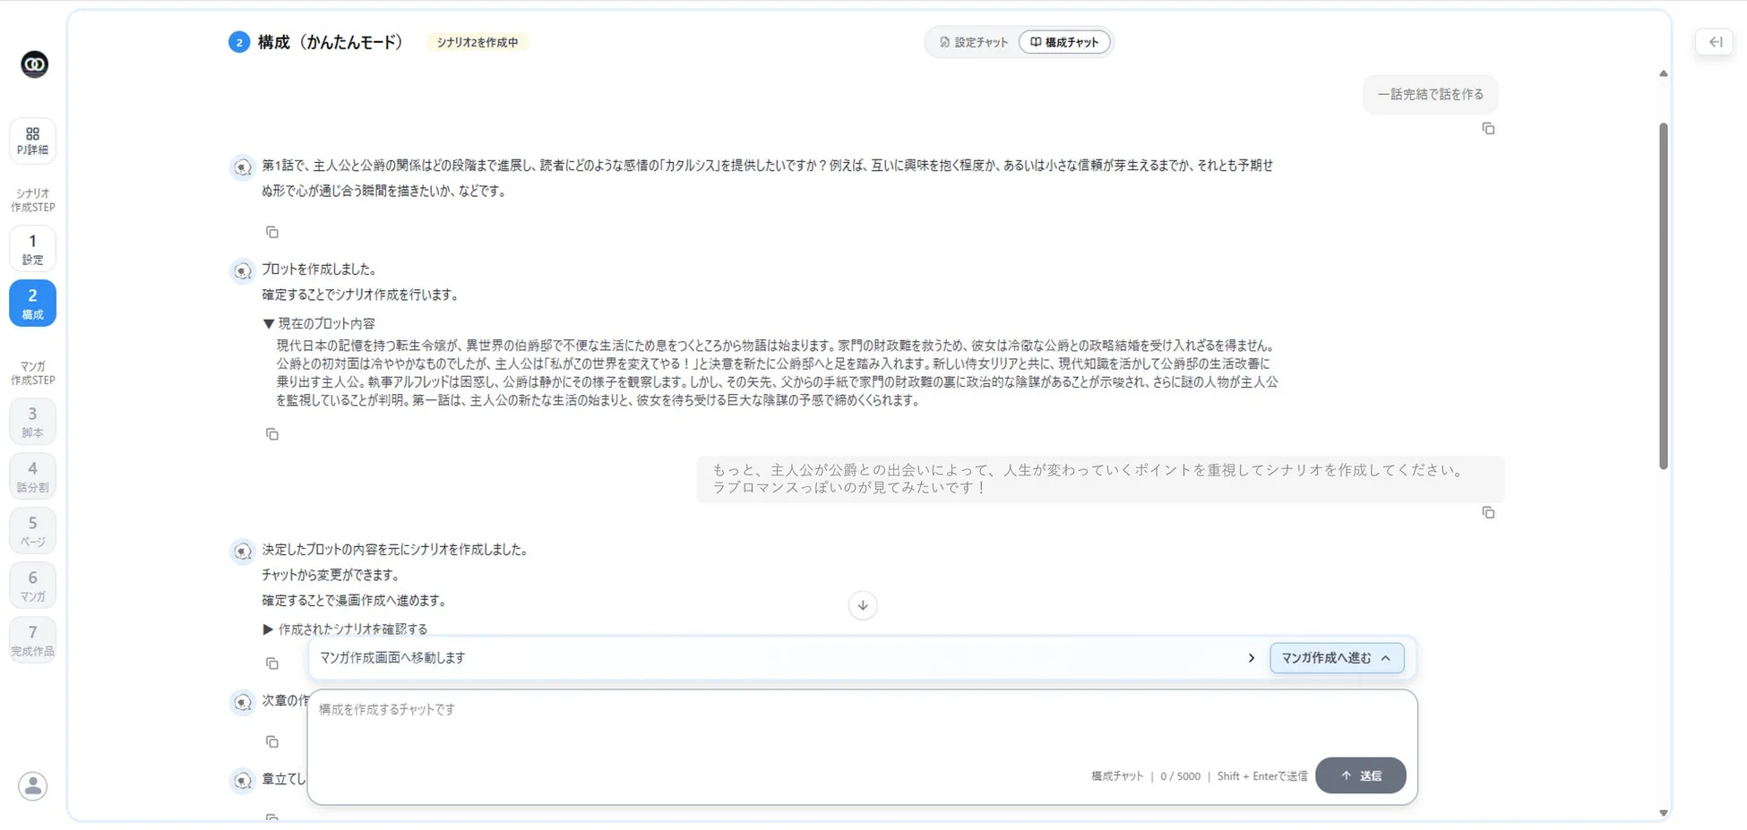Click the bot avatar beside 第1話 message
Image resolution: width=1747 pixels, height=830 pixels.
click(242, 167)
